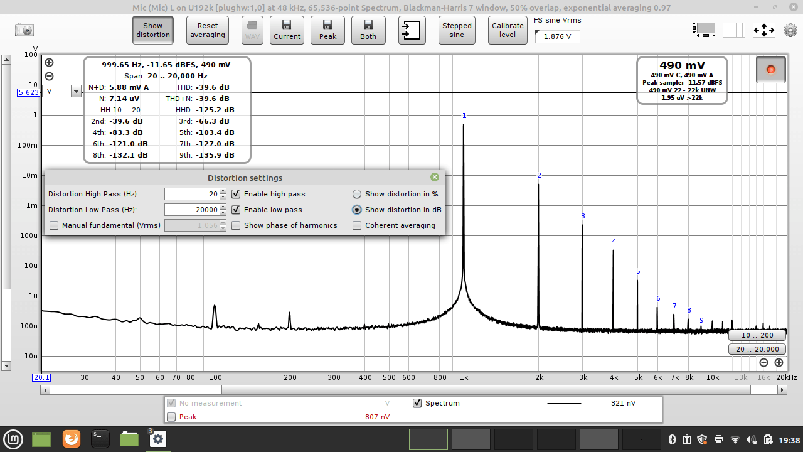Edit Distortion Low Pass field

192,210
